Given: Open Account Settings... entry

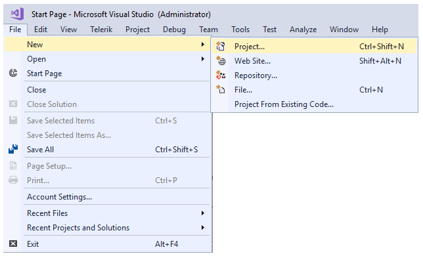Looking at the screenshot, I should pyautogui.click(x=107, y=197).
